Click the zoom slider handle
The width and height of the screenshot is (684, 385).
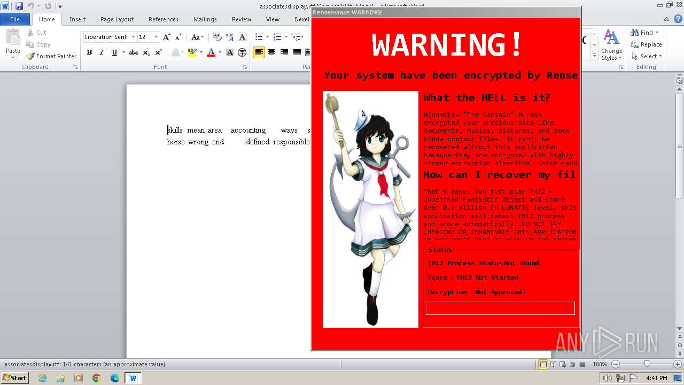[x=647, y=364]
